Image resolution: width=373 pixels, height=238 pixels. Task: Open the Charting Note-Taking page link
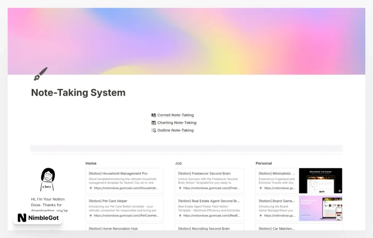pyautogui.click(x=177, y=122)
